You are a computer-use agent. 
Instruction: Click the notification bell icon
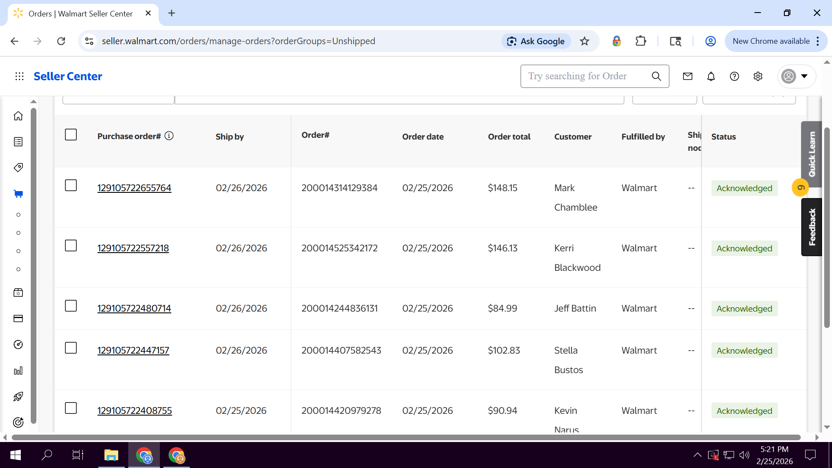pyautogui.click(x=711, y=76)
